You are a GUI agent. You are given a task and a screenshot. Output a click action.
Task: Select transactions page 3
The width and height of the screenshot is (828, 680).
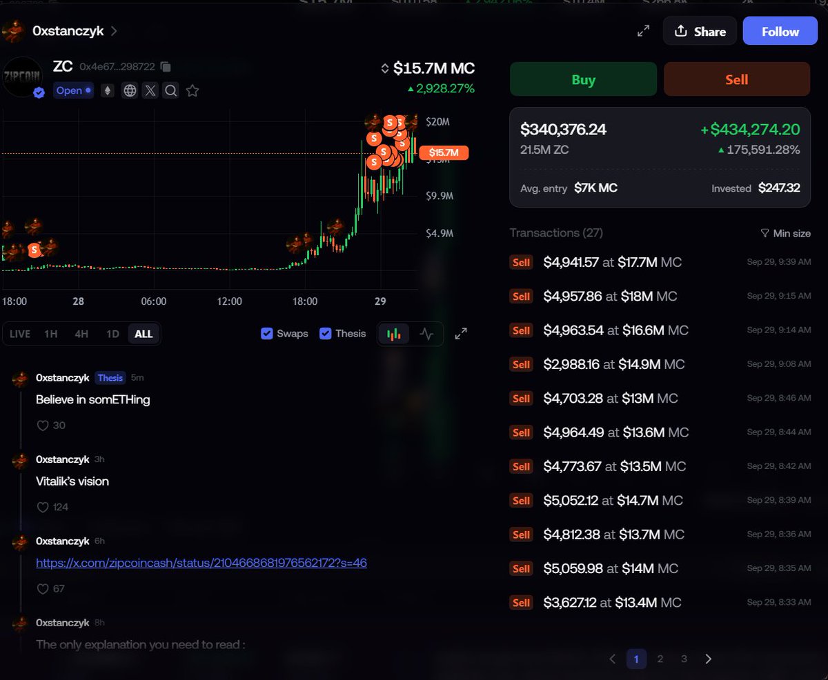pos(684,659)
